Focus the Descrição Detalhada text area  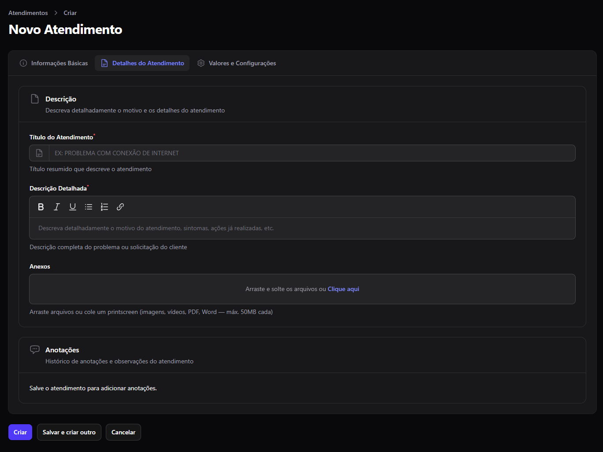click(302, 228)
